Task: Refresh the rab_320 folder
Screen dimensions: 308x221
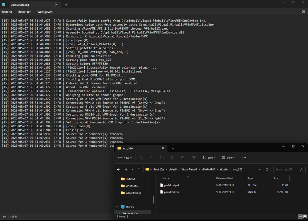Action: [267, 169]
